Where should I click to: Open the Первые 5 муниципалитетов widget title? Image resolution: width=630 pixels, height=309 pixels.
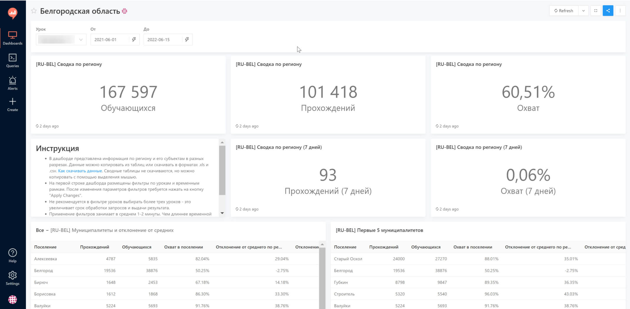pos(379,230)
